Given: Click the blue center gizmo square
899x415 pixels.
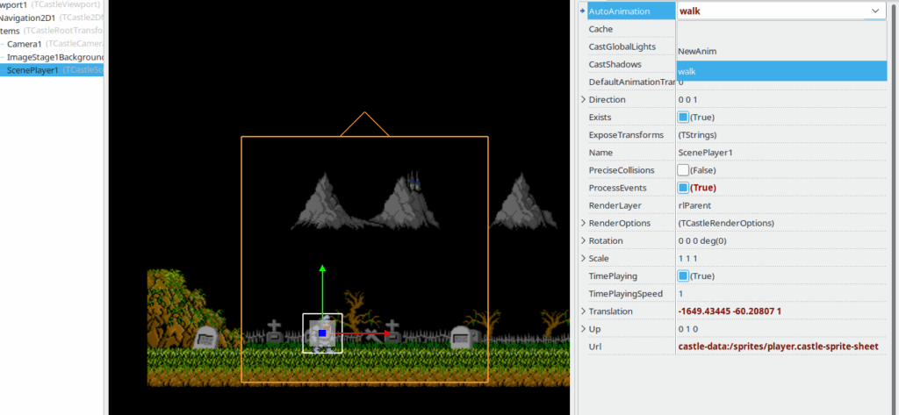Looking at the screenshot, I should point(322,333).
